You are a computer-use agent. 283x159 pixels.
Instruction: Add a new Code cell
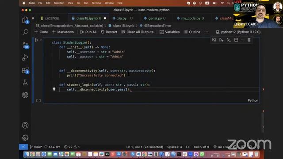pyautogui.click(x=41, y=32)
